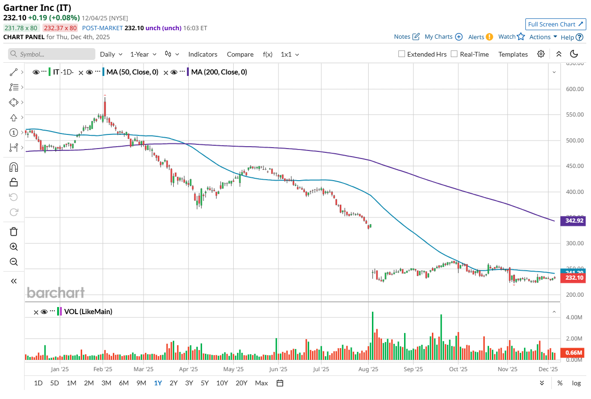The width and height of the screenshot is (591, 399).
Task: Open options dots for IT symbol legend
Action: pyautogui.click(x=44, y=72)
